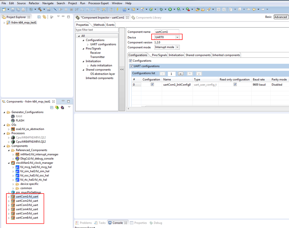
Task: Expand the frdm-k64_mqx_test1 project node
Action: pyautogui.click(x=4, y=23)
